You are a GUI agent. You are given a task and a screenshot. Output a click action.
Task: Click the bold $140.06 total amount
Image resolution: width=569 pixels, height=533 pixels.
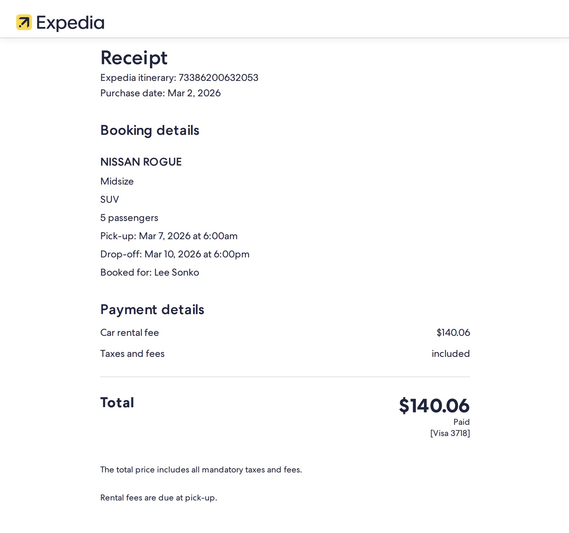434,406
